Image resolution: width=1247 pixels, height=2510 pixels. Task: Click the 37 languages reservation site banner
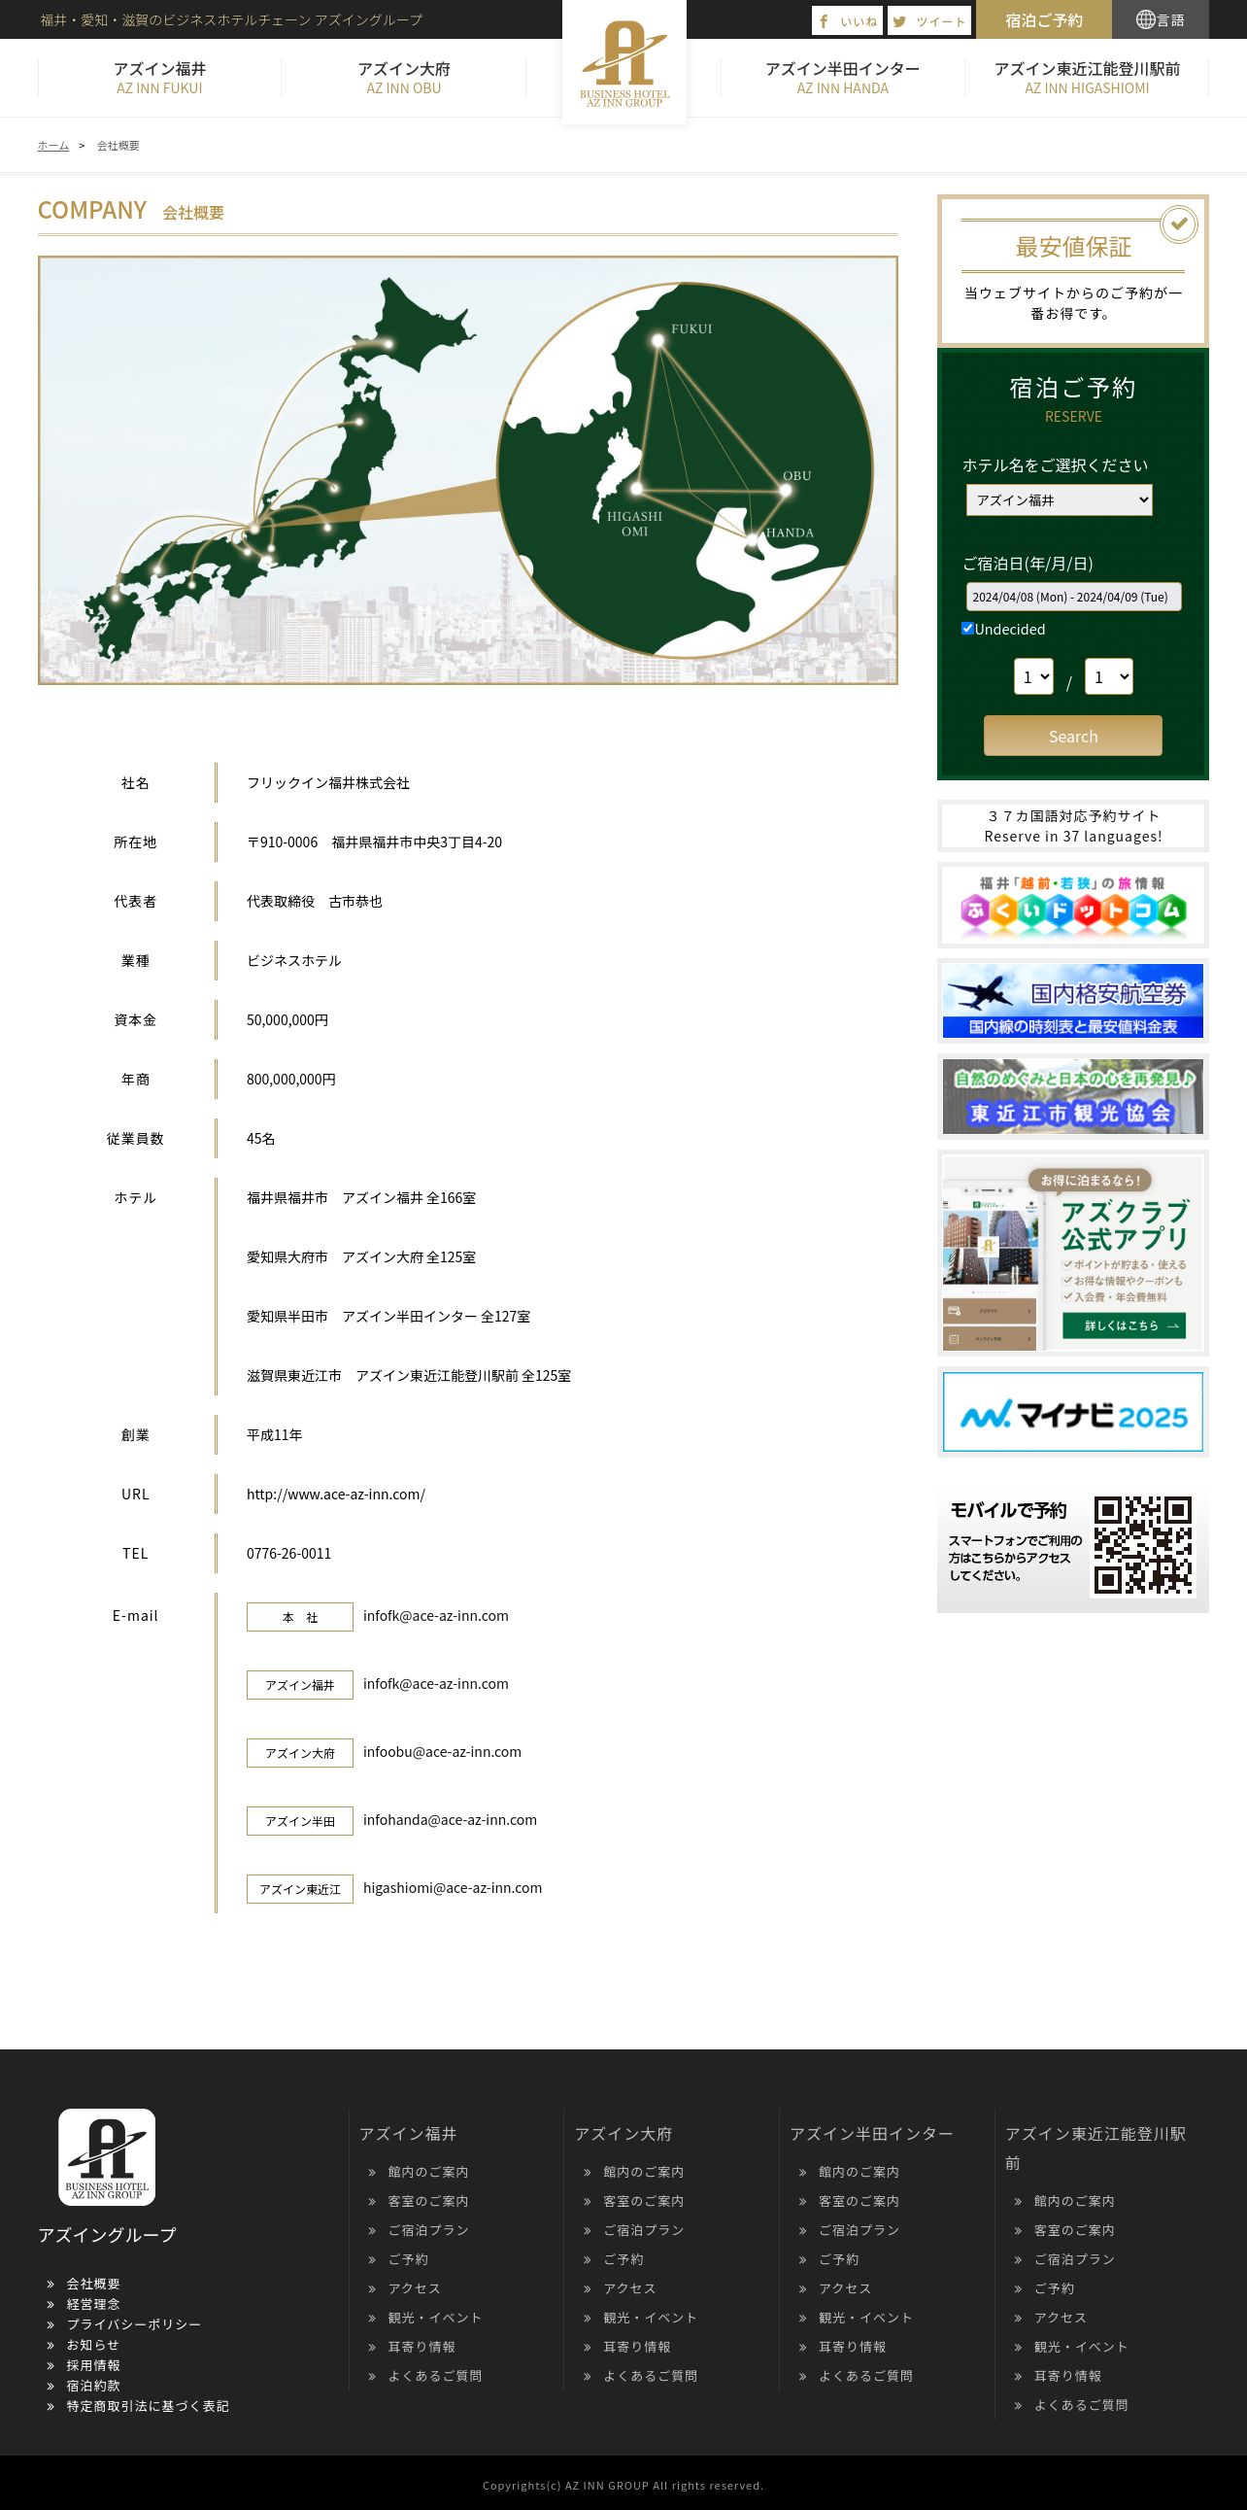coord(1073,826)
